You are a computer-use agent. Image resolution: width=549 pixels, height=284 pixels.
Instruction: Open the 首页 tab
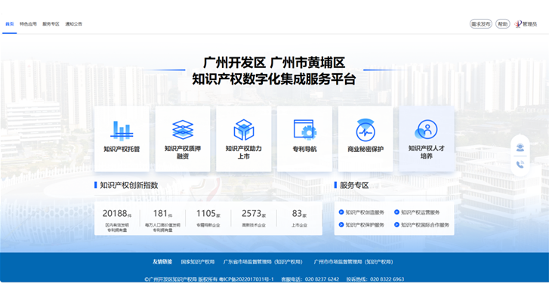click(x=10, y=24)
